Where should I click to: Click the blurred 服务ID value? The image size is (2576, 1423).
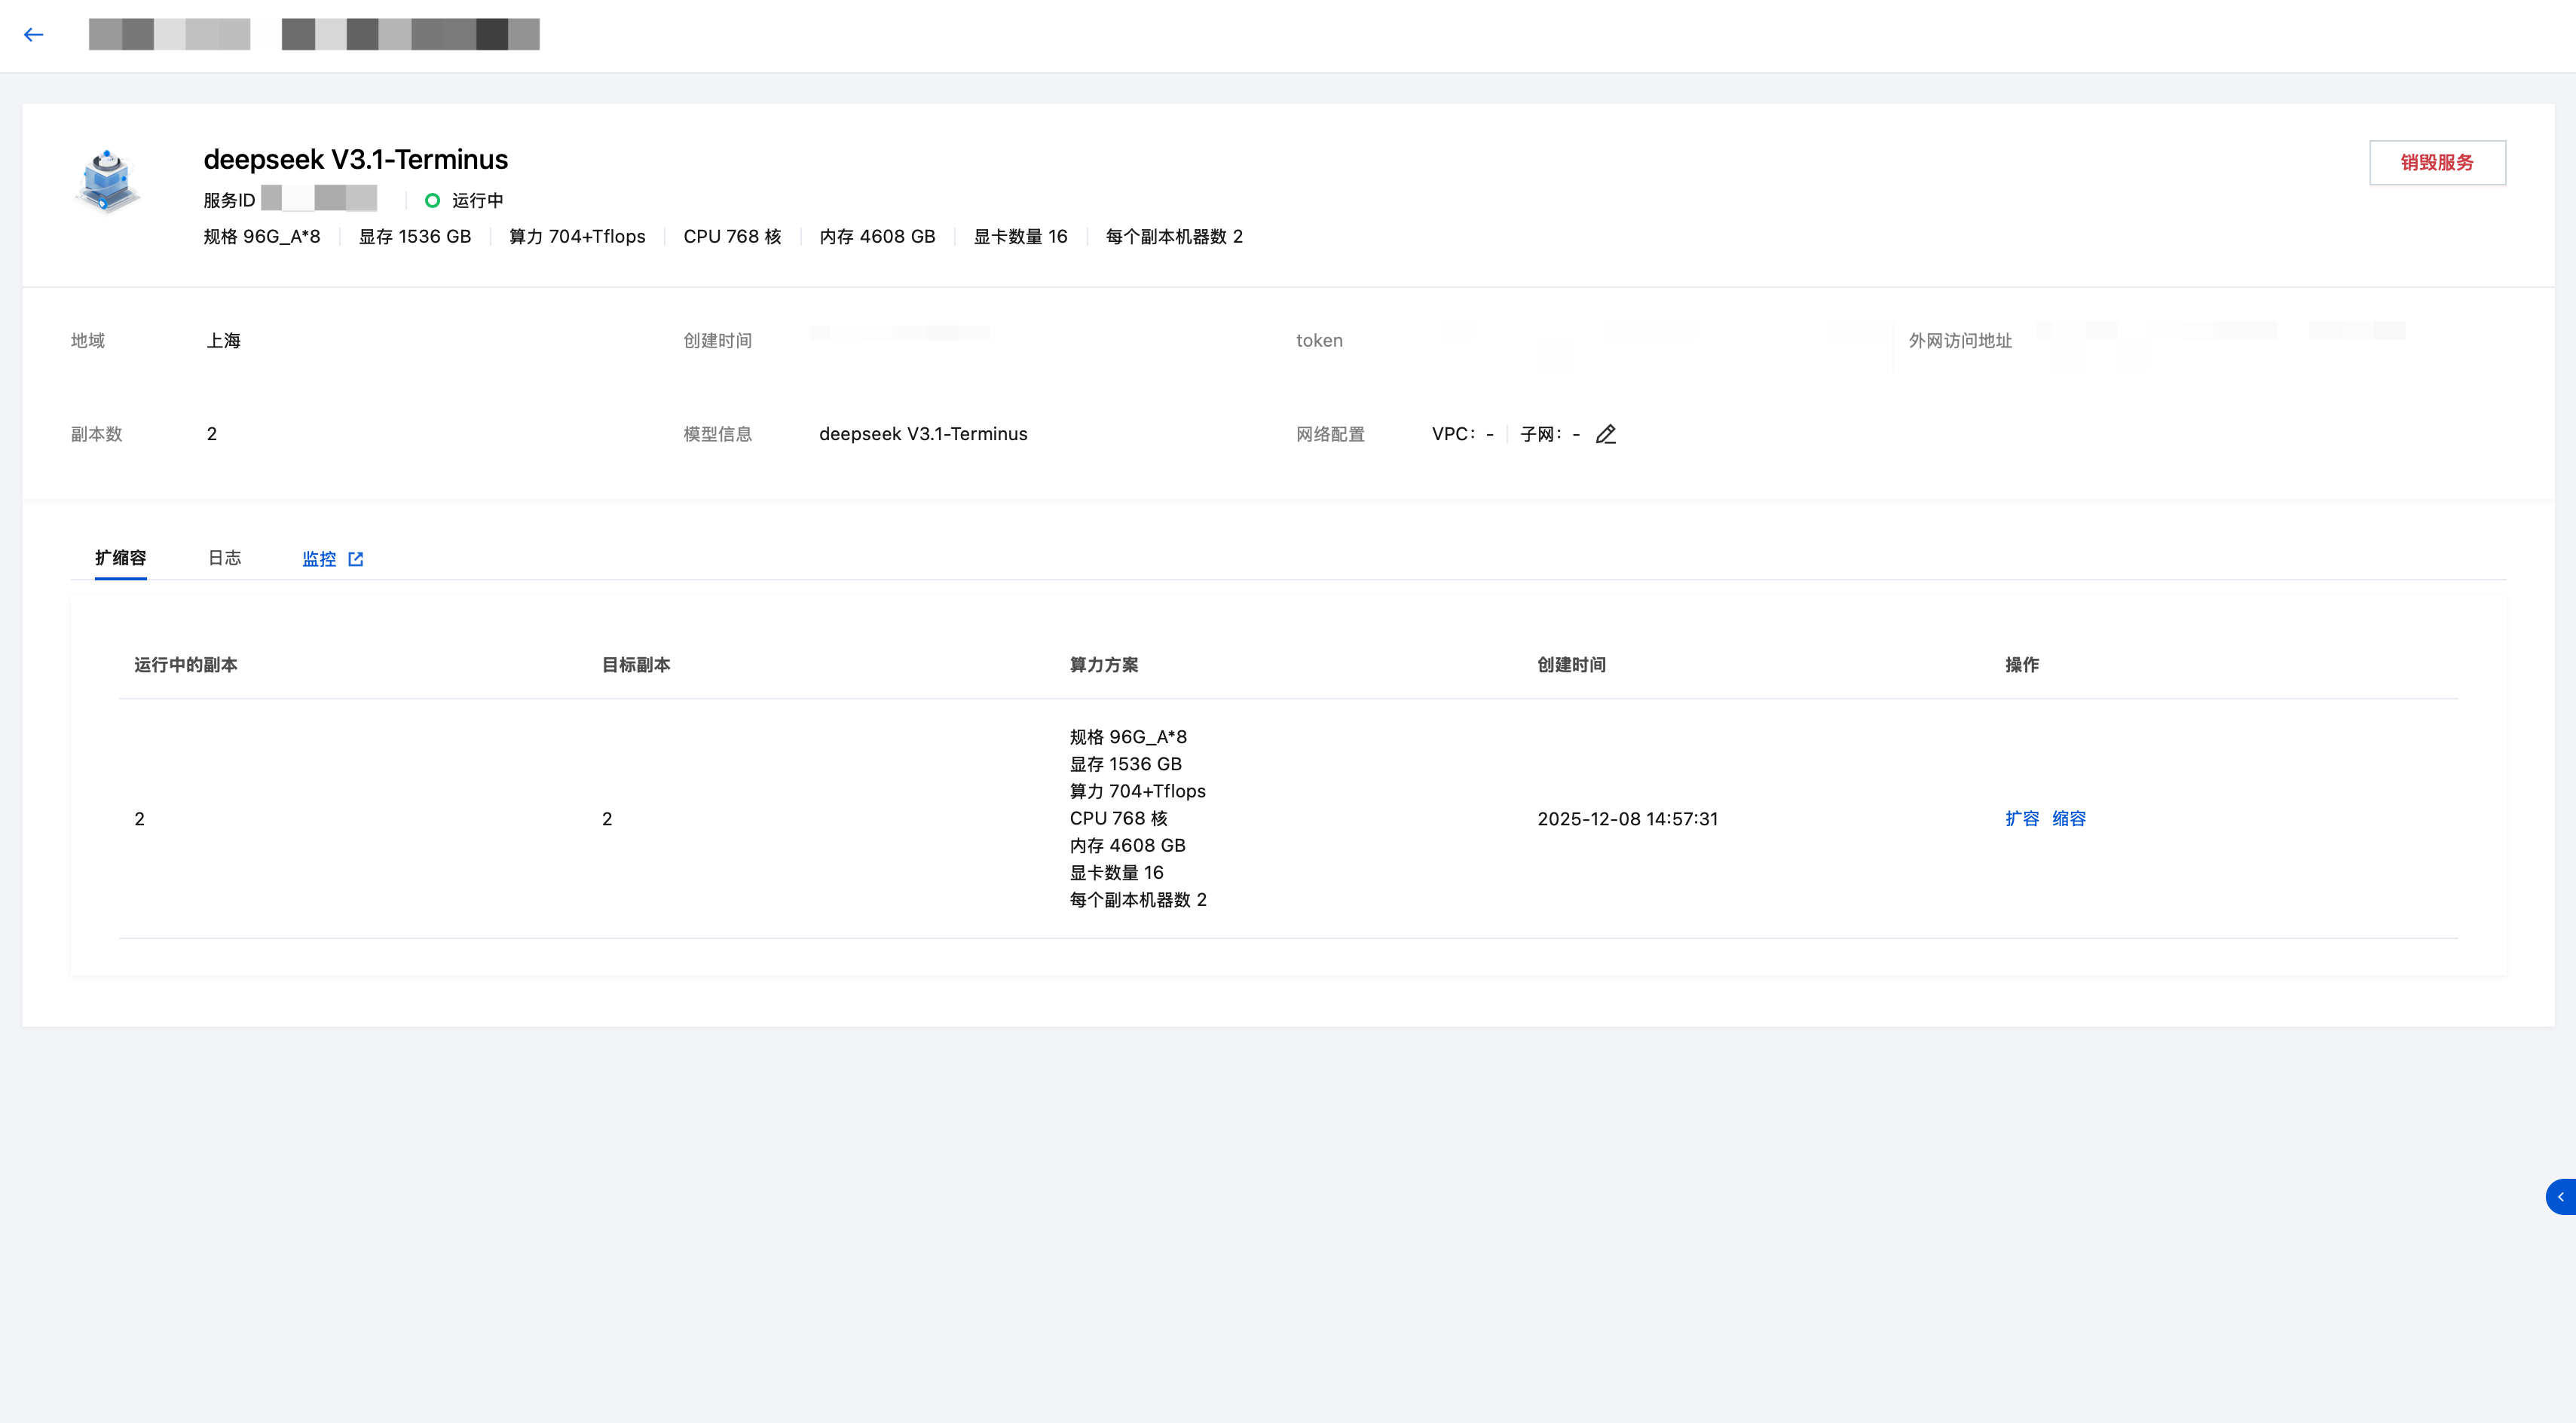click(319, 199)
